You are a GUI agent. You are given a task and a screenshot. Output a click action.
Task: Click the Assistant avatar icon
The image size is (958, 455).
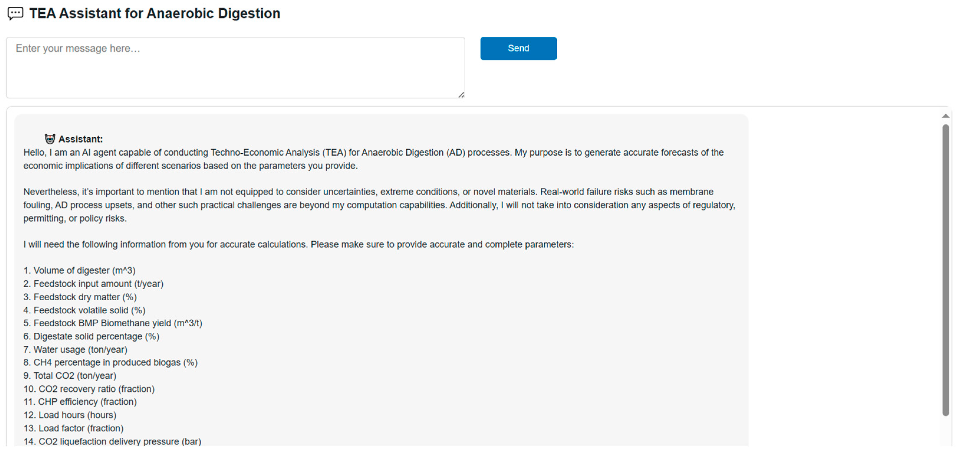[x=50, y=139]
